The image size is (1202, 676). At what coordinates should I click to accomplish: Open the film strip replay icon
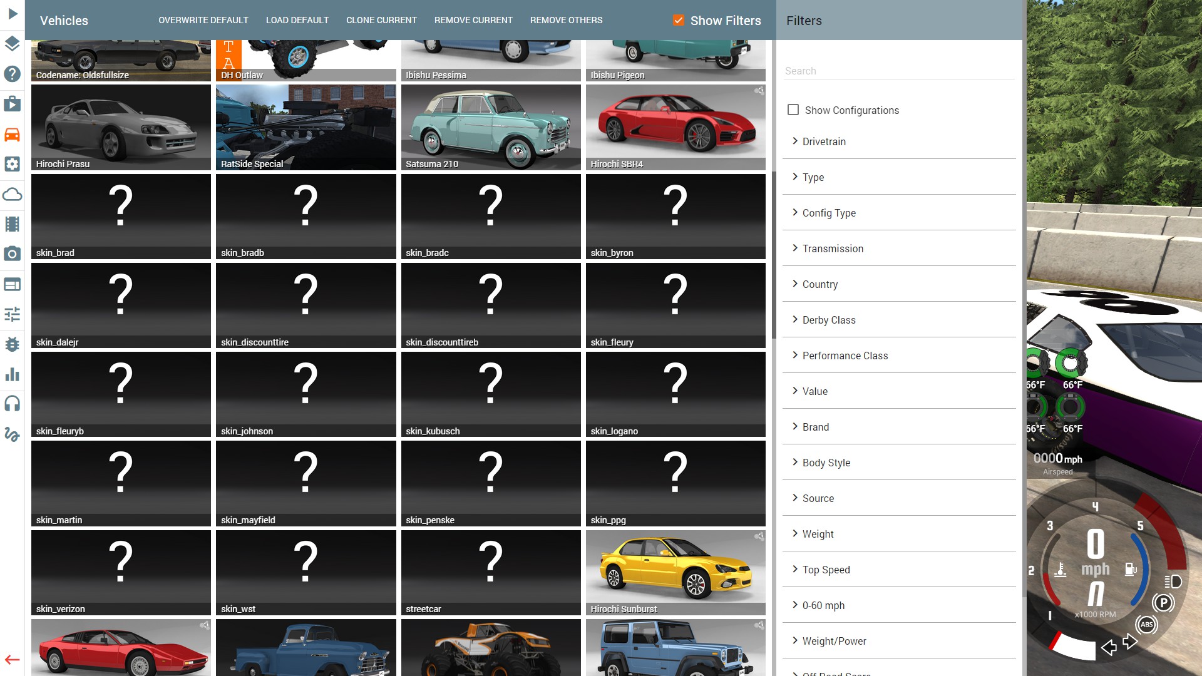click(12, 224)
